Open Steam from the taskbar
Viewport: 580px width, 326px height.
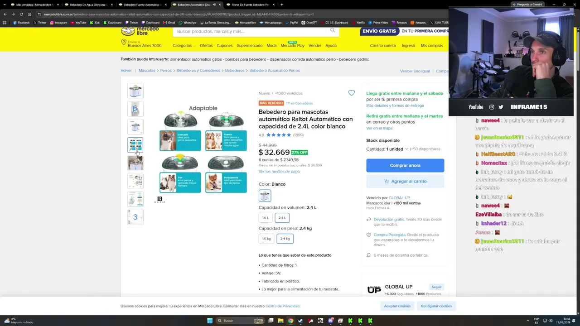300,321
